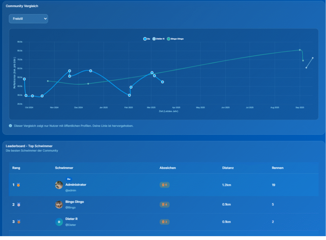
Task: Click the rank 2 silver medal icon
Action: click(18, 205)
